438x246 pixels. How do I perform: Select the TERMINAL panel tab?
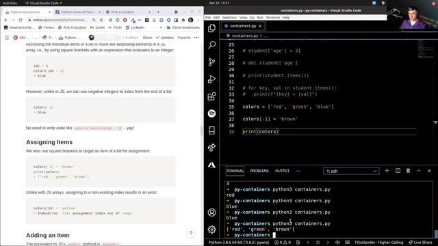[235, 171]
